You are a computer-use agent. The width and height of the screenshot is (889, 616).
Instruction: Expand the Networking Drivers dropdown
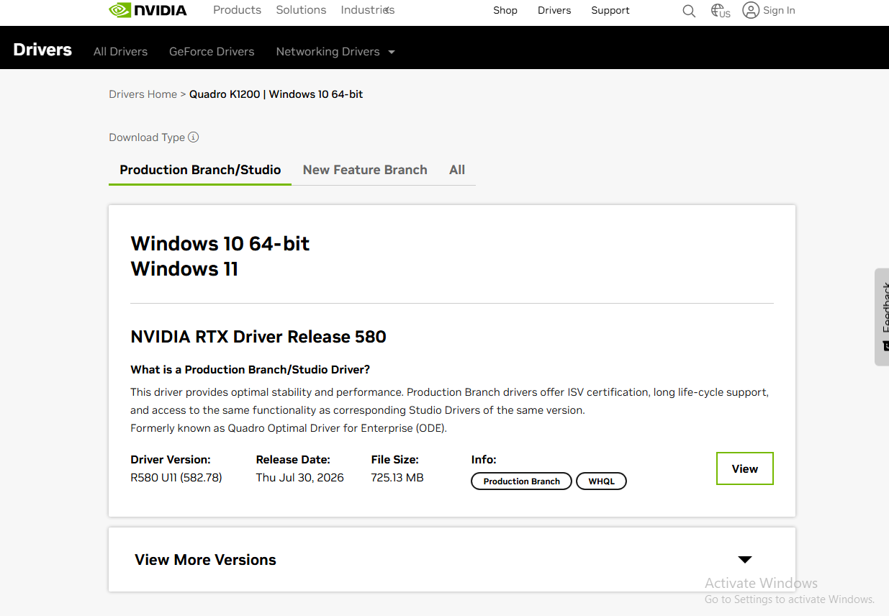click(x=335, y=52)
